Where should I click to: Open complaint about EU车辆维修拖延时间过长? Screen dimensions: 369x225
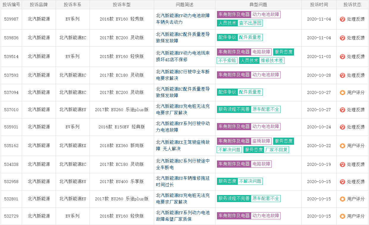(183, 181)
